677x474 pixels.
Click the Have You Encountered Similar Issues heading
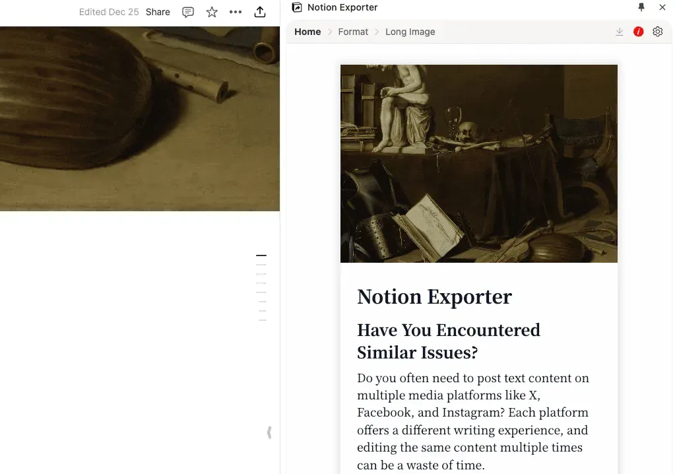[x=449, y=341]
